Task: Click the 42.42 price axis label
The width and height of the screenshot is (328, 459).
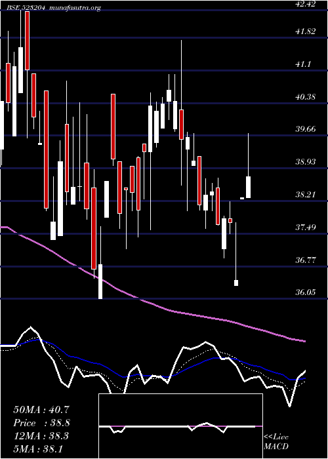Action: pyautogui.click(x=305, y=5)
